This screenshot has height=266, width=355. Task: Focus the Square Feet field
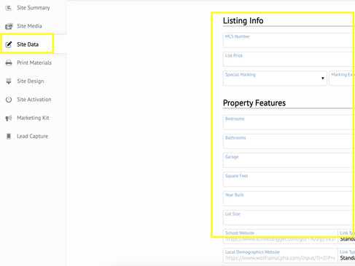tap(289, 180)
